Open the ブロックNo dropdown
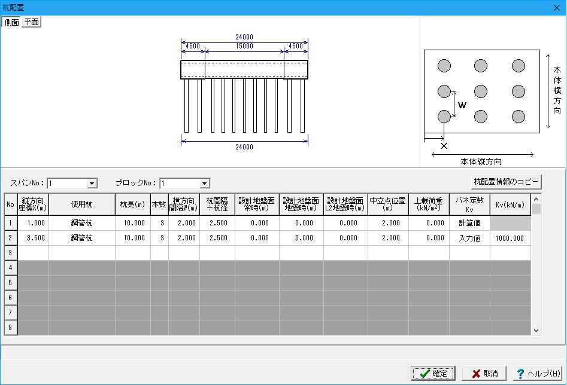The height and width of the screenshot is (385, 567). pos(205,184)
